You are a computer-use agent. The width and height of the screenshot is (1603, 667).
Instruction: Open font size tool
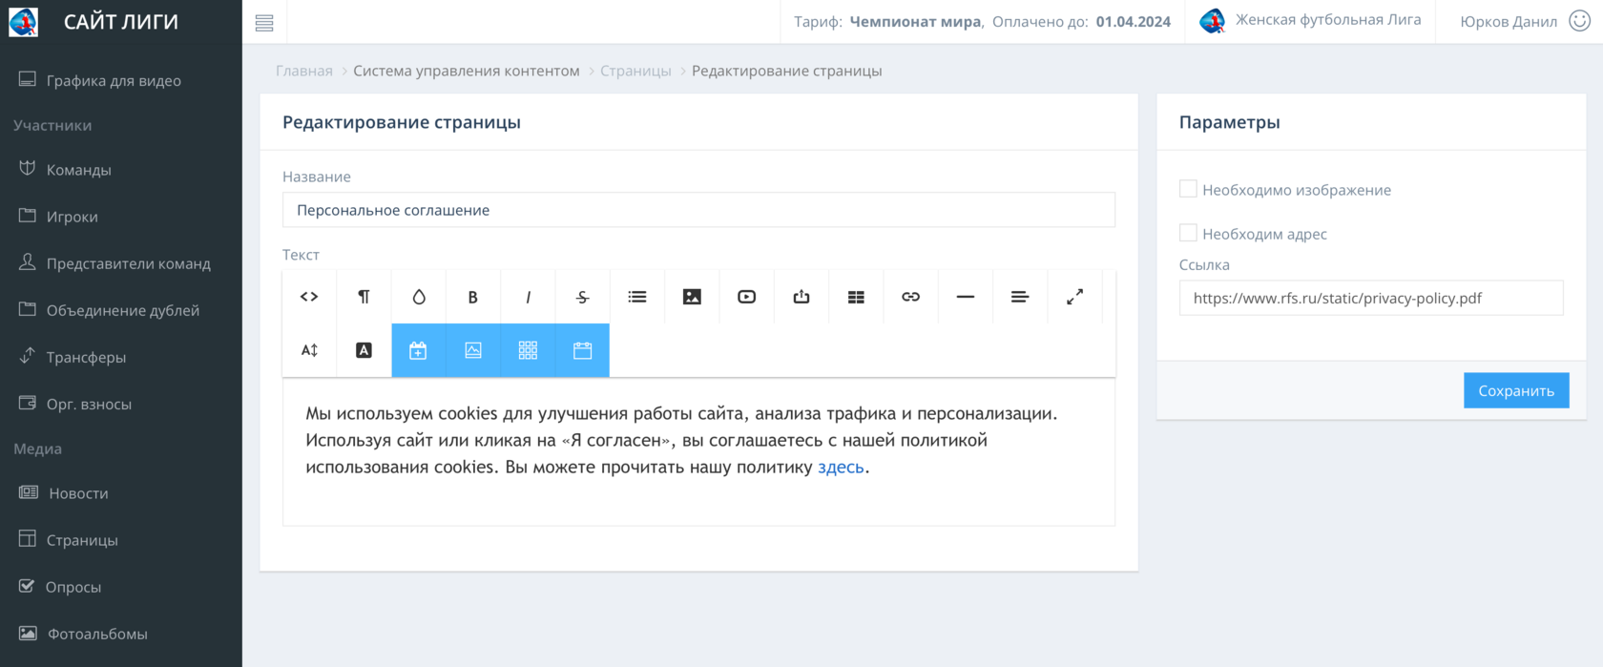309,350
